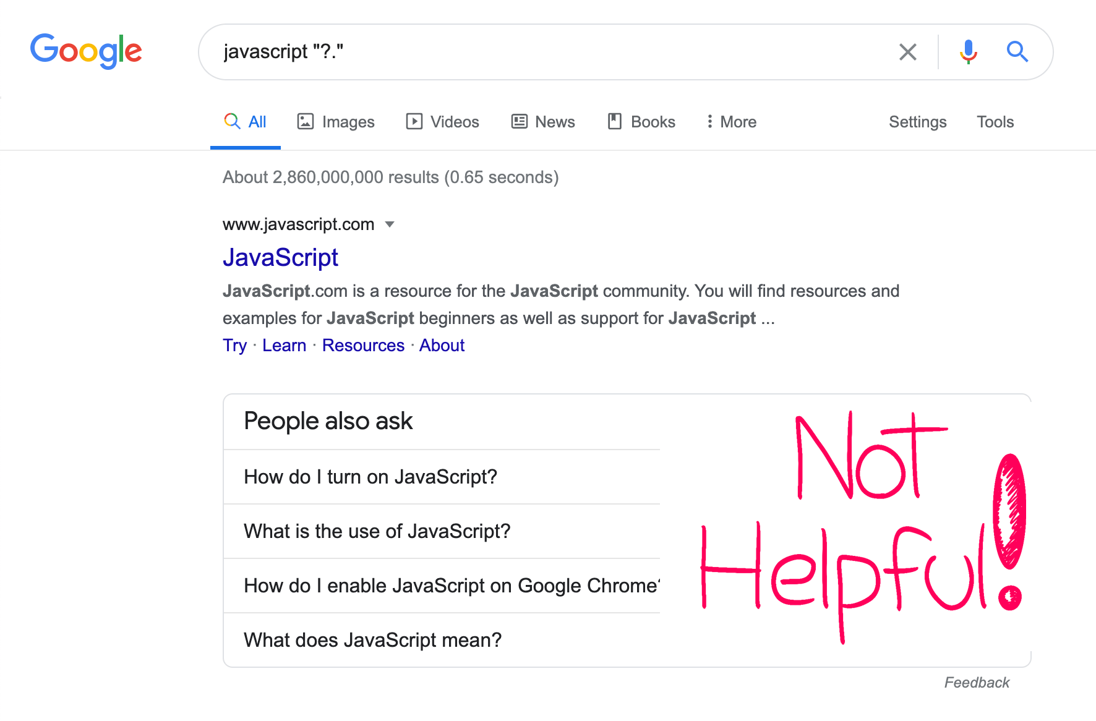1096x721 pixels.
Task: Visit the Resources sitelink
Action: tap(363, 345)
